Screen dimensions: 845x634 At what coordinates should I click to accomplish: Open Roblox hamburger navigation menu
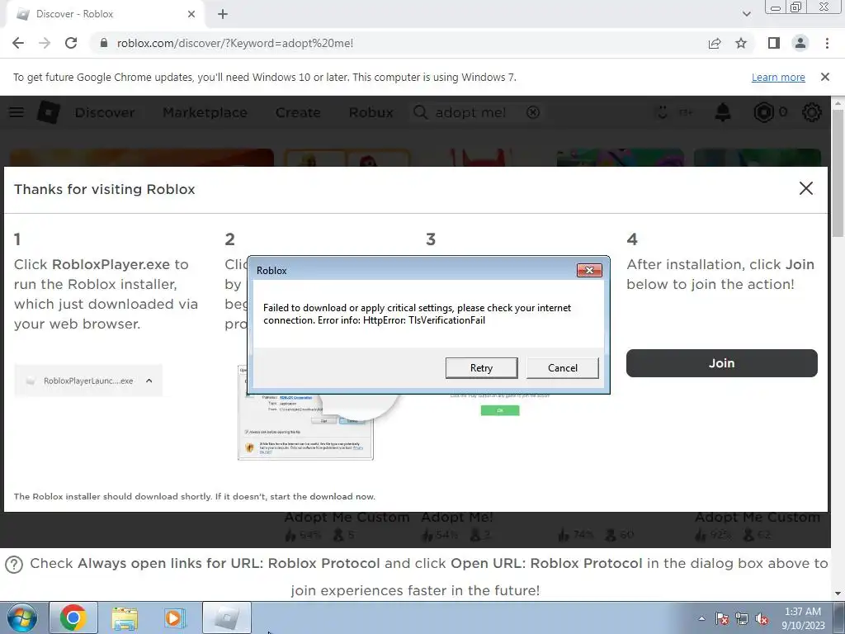(x=17, y=112)
